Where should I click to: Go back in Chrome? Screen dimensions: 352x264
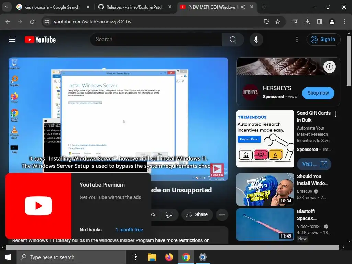click(8, 22)
